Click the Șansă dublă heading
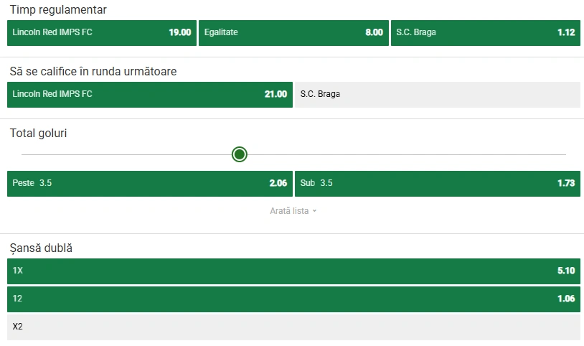Viewport: 584px width, 346px height. [41, 248]
